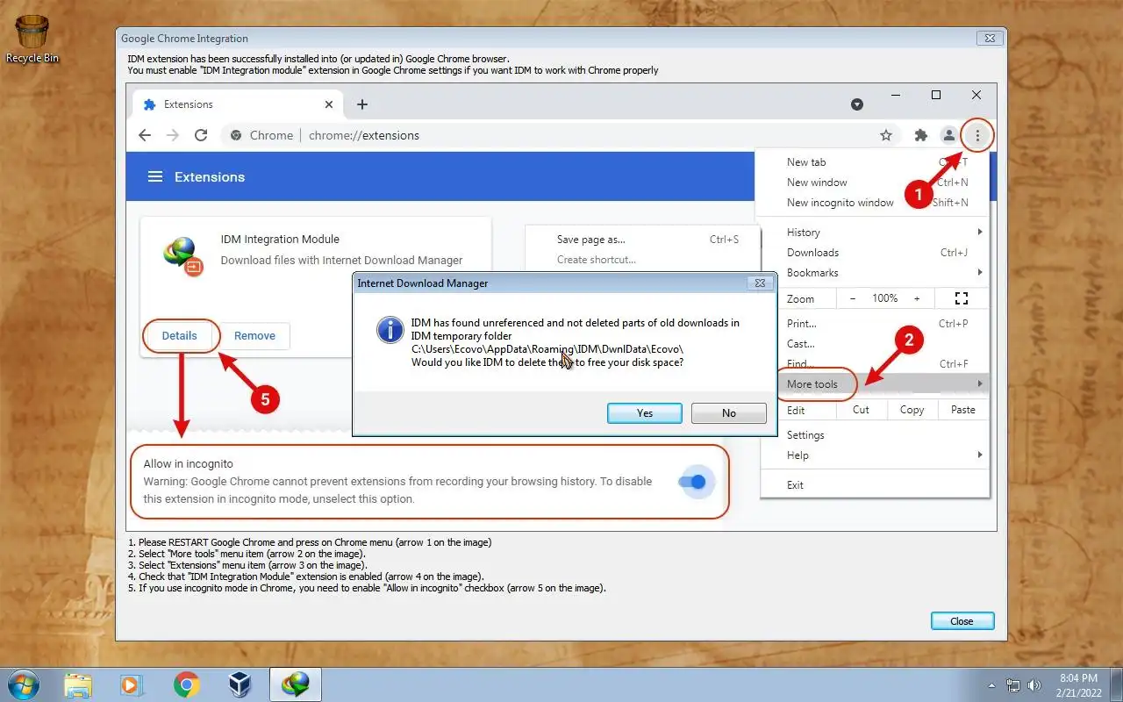Click the volume speaker tray icon
Viewport: 1123px width, 702px height.
click(1035, 685)
